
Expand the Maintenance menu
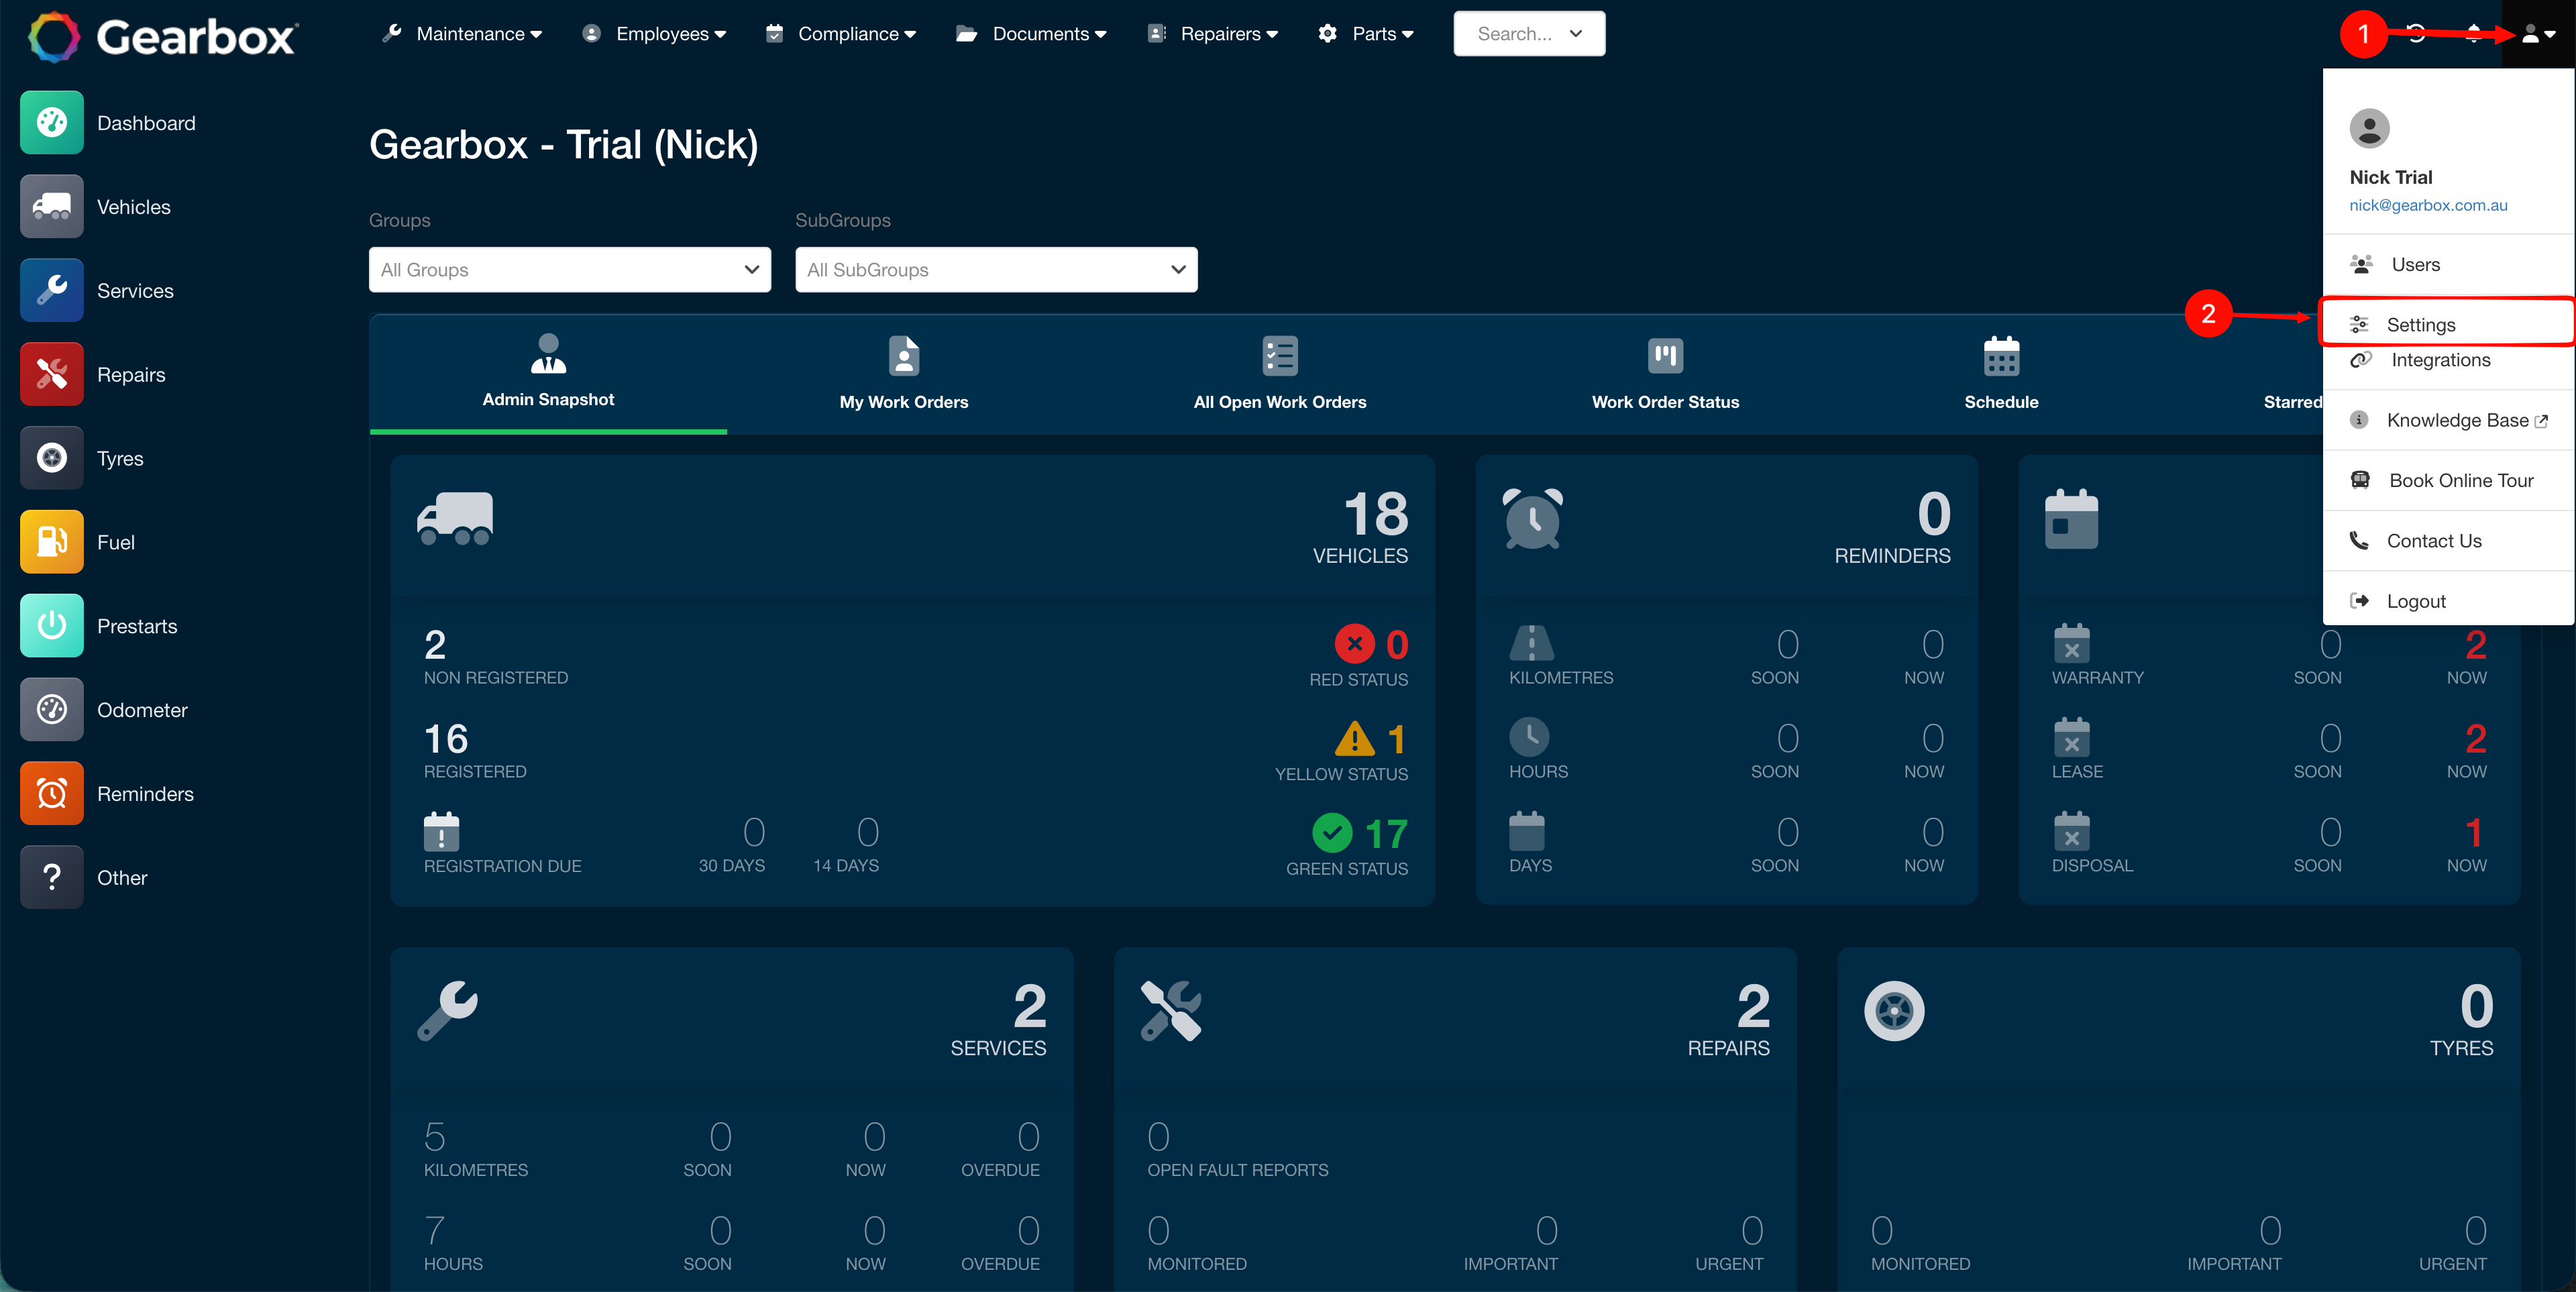(463, 34)
